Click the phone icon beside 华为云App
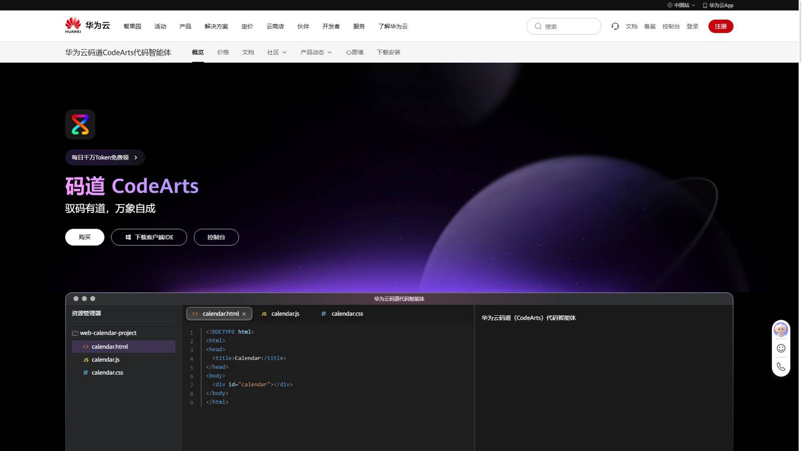The height and width of the screenshot is (451, 802). pyautogui.click(x=705, y=5)
